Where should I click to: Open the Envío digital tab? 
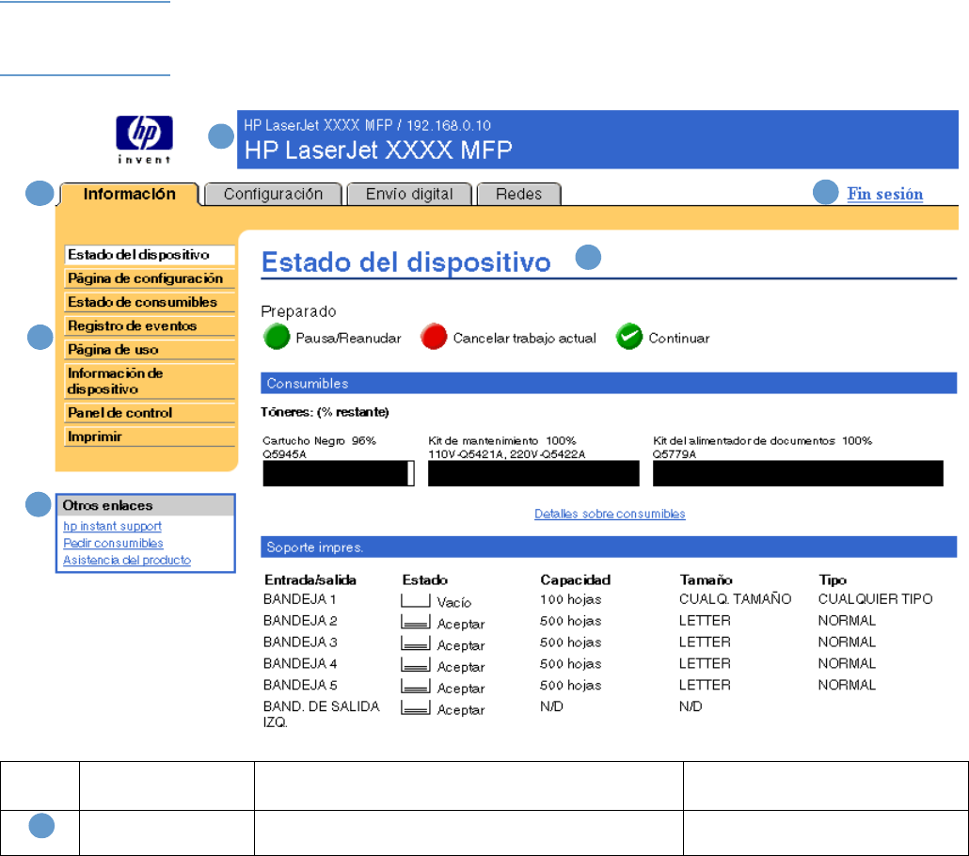click(x=409, y=194)
